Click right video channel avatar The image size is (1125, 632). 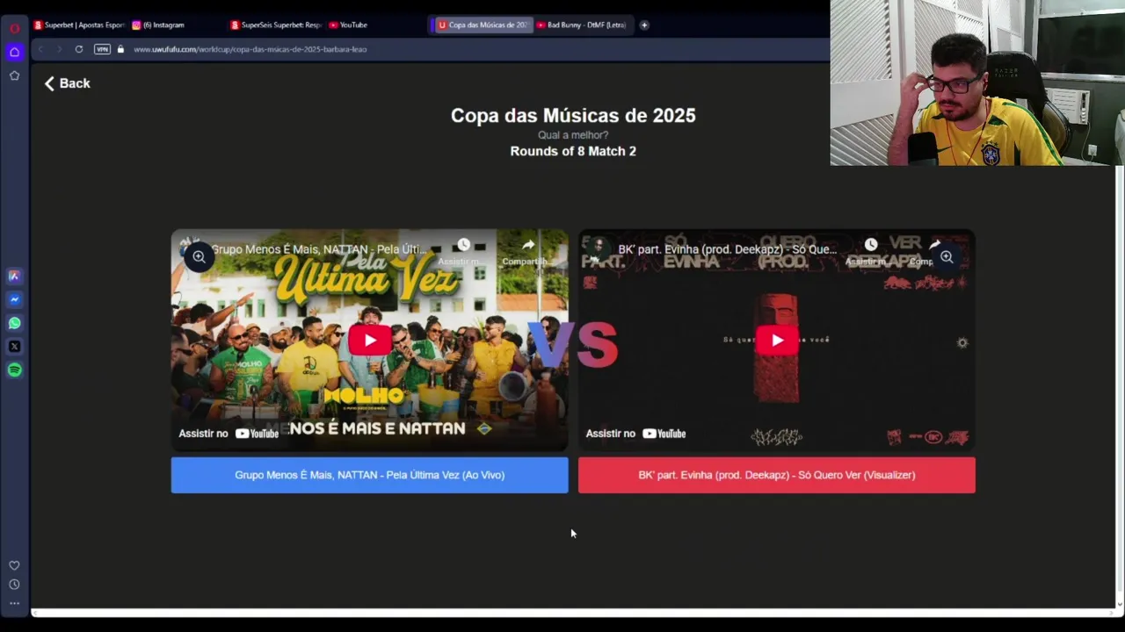tap(599, 249)
